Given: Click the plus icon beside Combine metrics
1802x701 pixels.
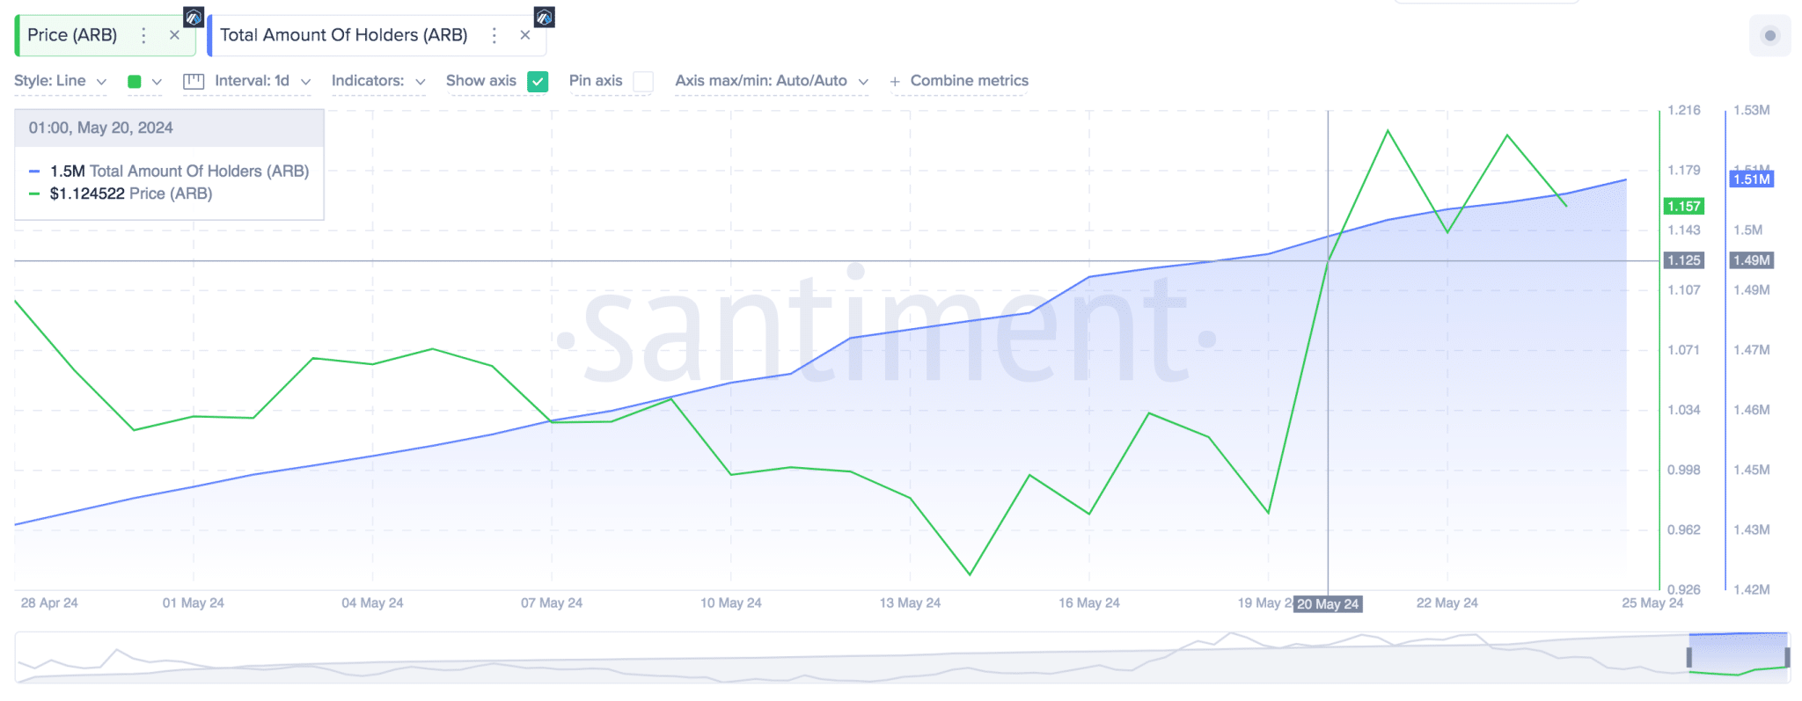Looking at the screenshot, I should click(x=895, y=82).
